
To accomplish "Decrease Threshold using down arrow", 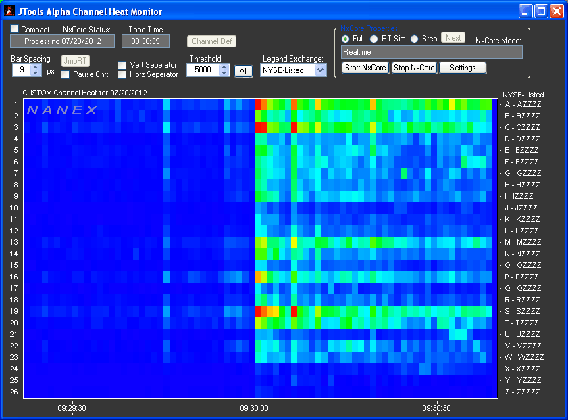I will click(x=224, y=73).
